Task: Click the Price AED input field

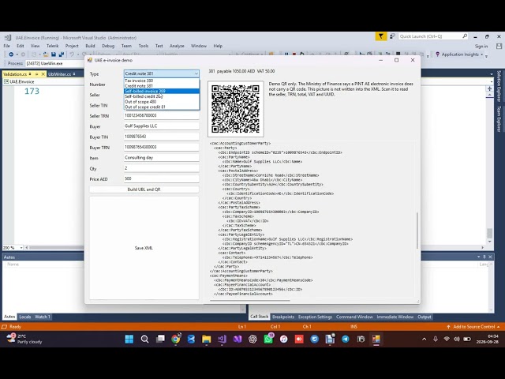Action: click(x=161, y=178)
